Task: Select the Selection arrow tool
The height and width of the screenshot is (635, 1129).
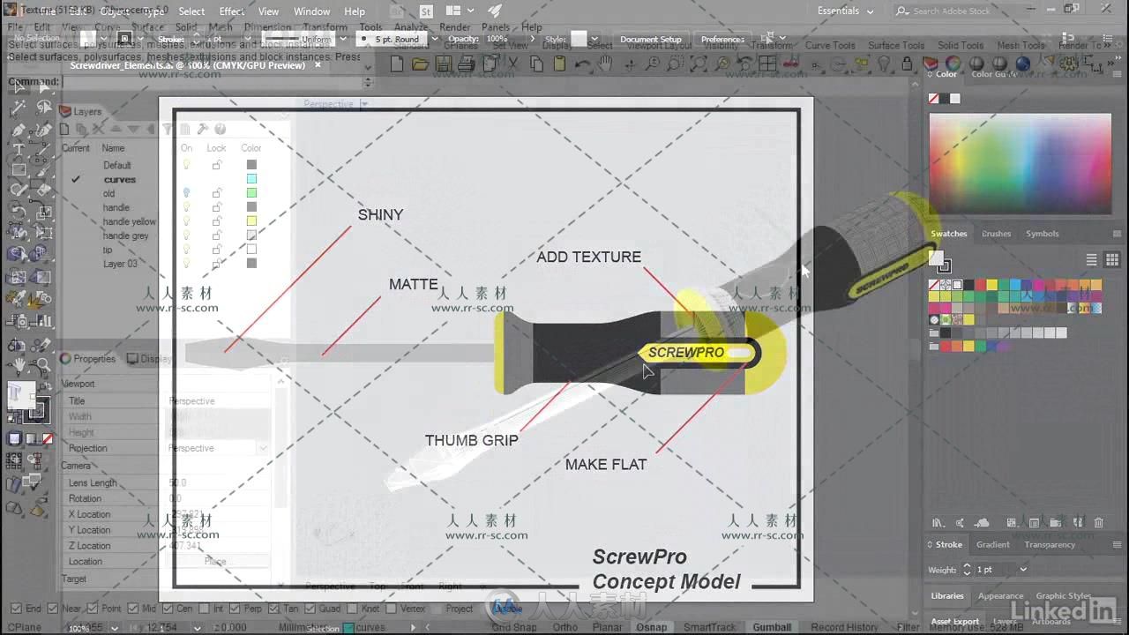Action: [x=19, y=87]
